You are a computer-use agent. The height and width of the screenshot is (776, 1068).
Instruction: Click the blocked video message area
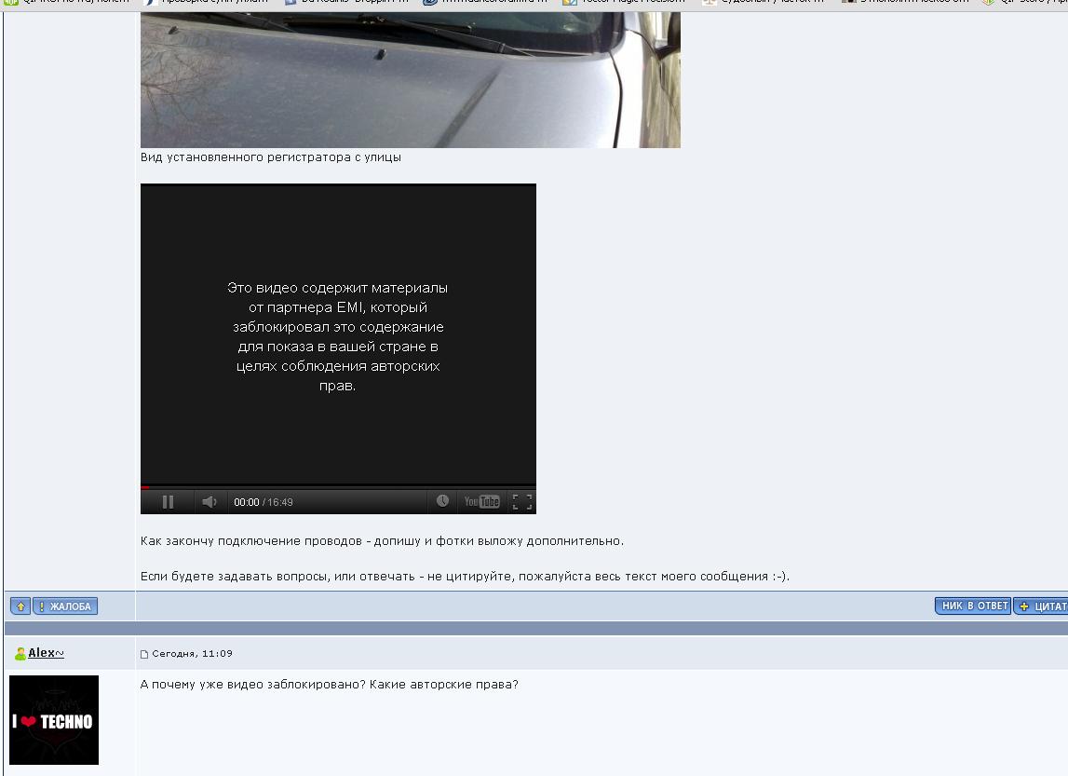338,335
